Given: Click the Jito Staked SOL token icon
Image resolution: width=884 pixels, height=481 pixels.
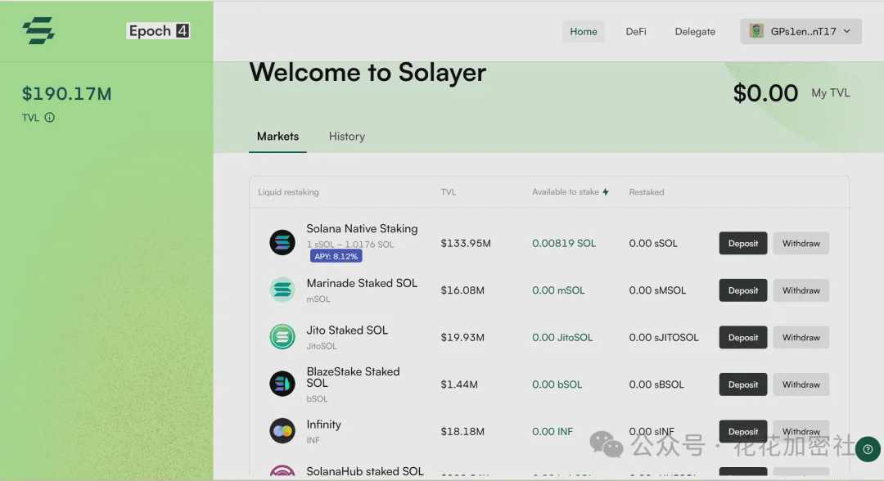Looking at the screenshot, I should click(282, 337).
